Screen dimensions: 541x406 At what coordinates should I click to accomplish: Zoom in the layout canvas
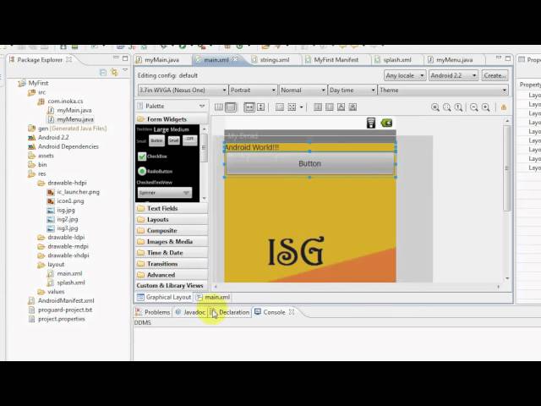click(486, 107)
